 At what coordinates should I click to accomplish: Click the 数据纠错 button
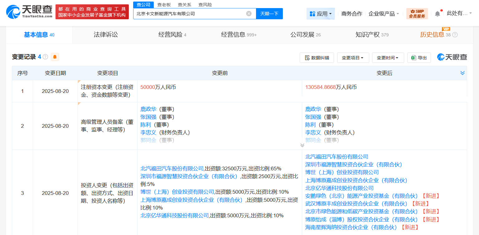click(317, 58)
